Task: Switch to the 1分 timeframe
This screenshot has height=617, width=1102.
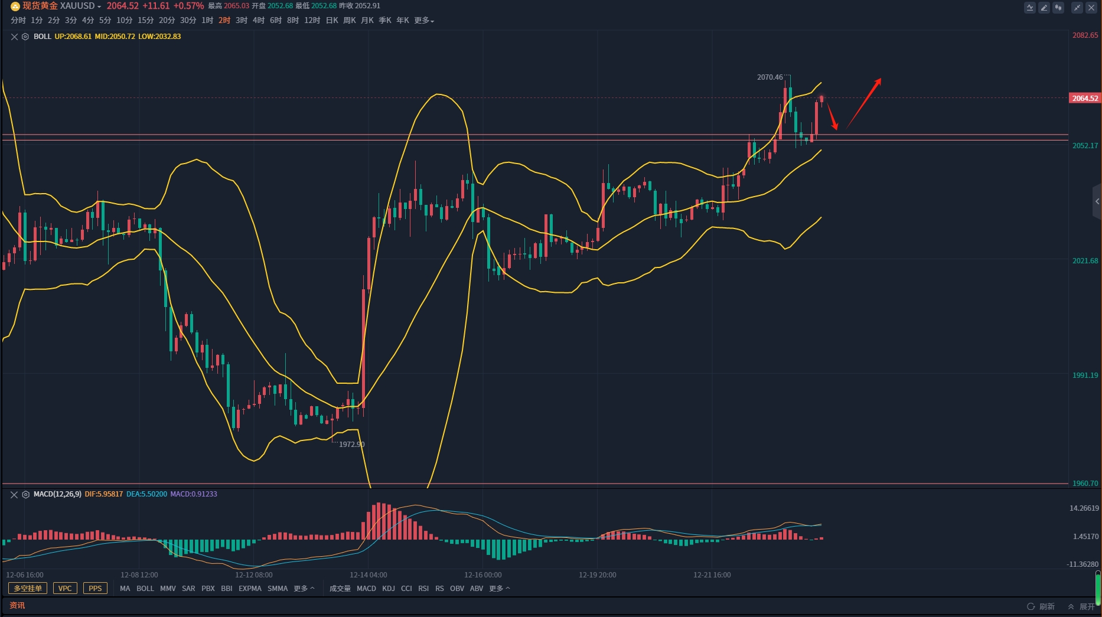Action: coord(37,20)
